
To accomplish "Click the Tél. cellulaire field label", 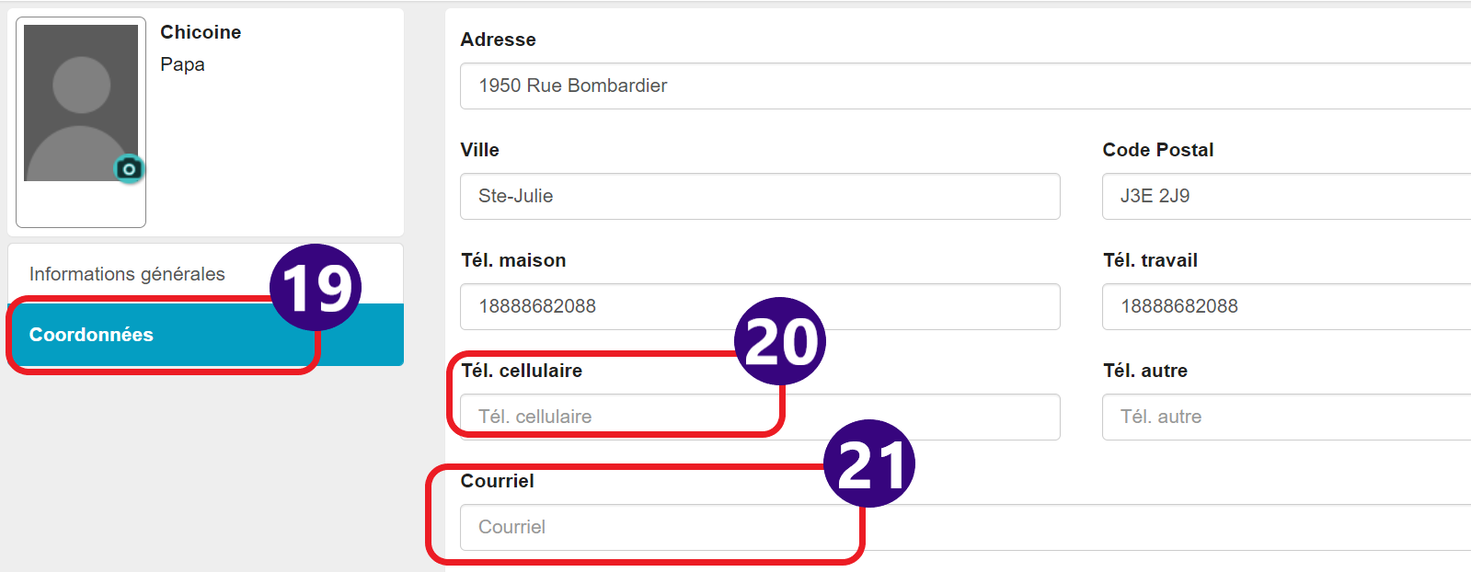I will tap(522, 371).
